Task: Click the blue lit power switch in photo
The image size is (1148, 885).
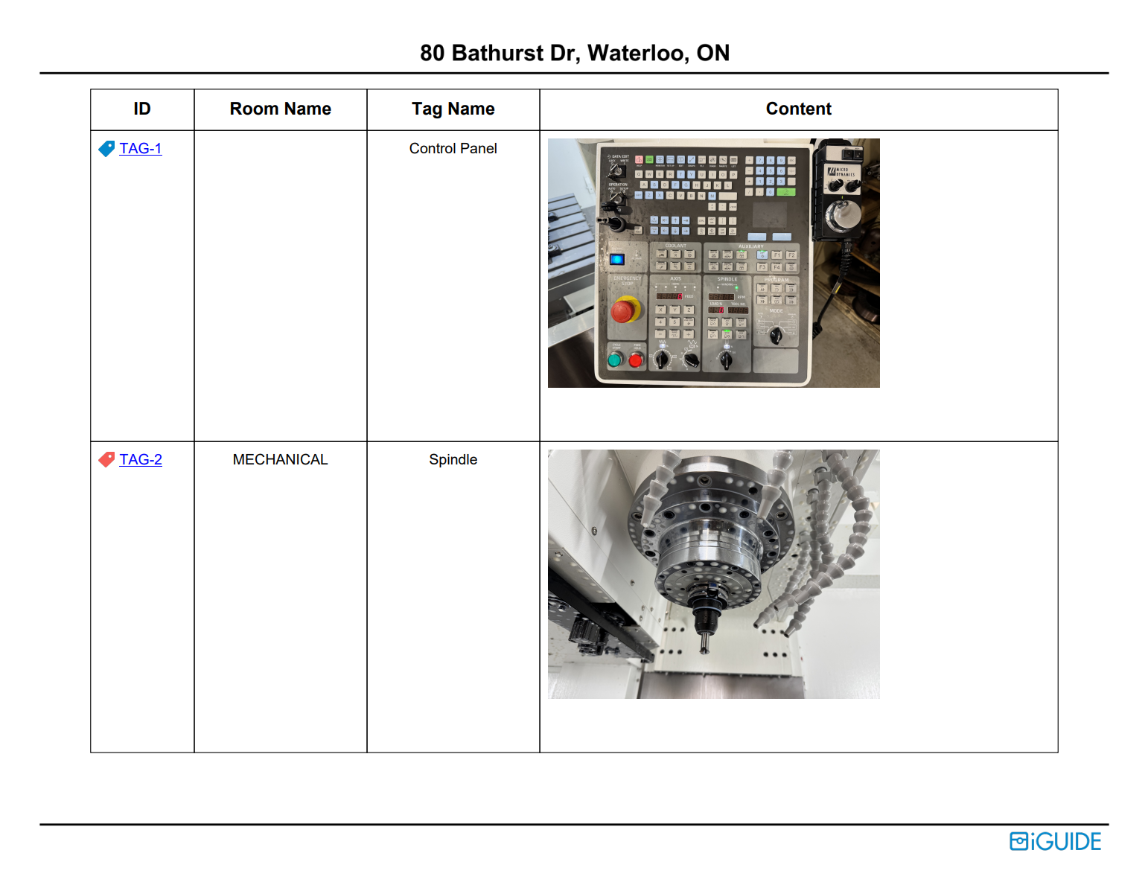Action: (617, 259)
